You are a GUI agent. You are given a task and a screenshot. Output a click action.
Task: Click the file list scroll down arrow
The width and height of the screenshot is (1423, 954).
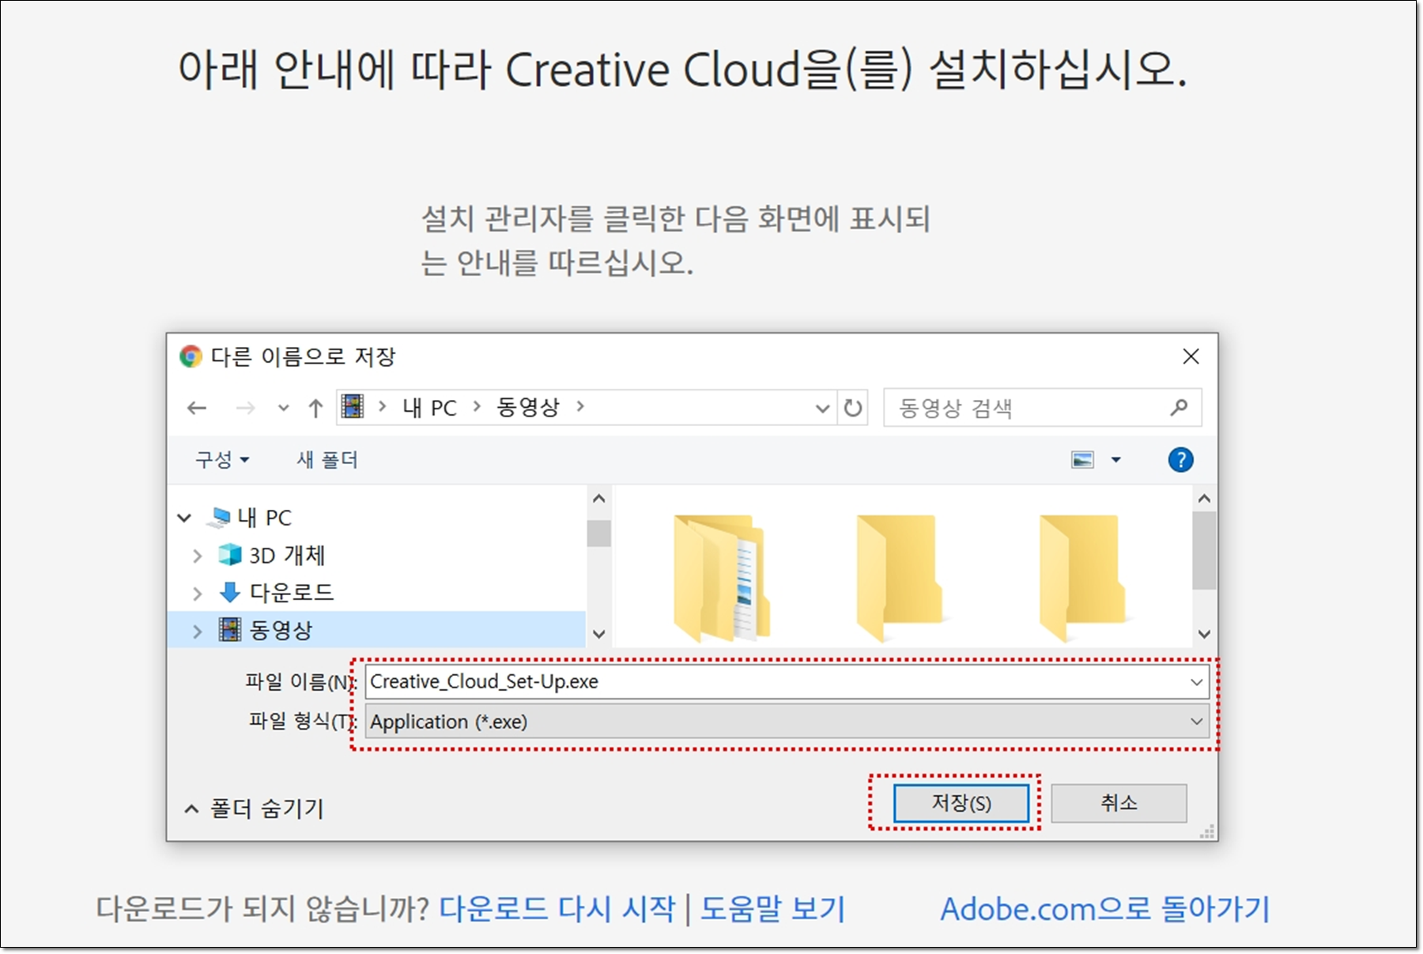(x=1204, y=634)
